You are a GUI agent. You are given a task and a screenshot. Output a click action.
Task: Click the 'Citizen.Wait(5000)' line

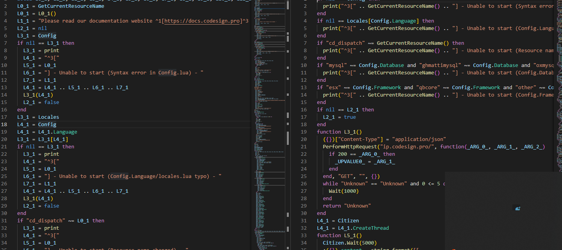coord(350,243)
